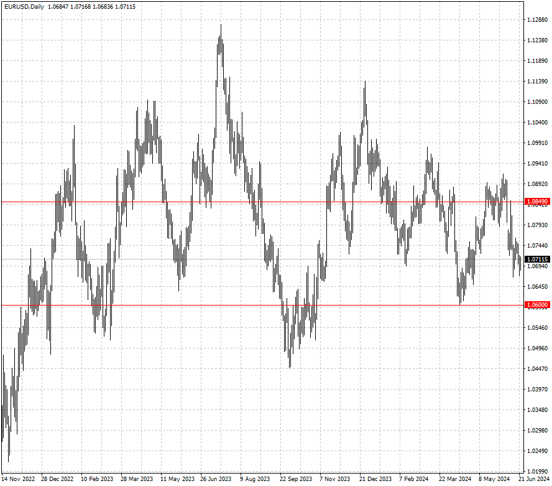552x486 pixels.
Task: Click the 28 Dec 2022 date label
Action: 57,479
